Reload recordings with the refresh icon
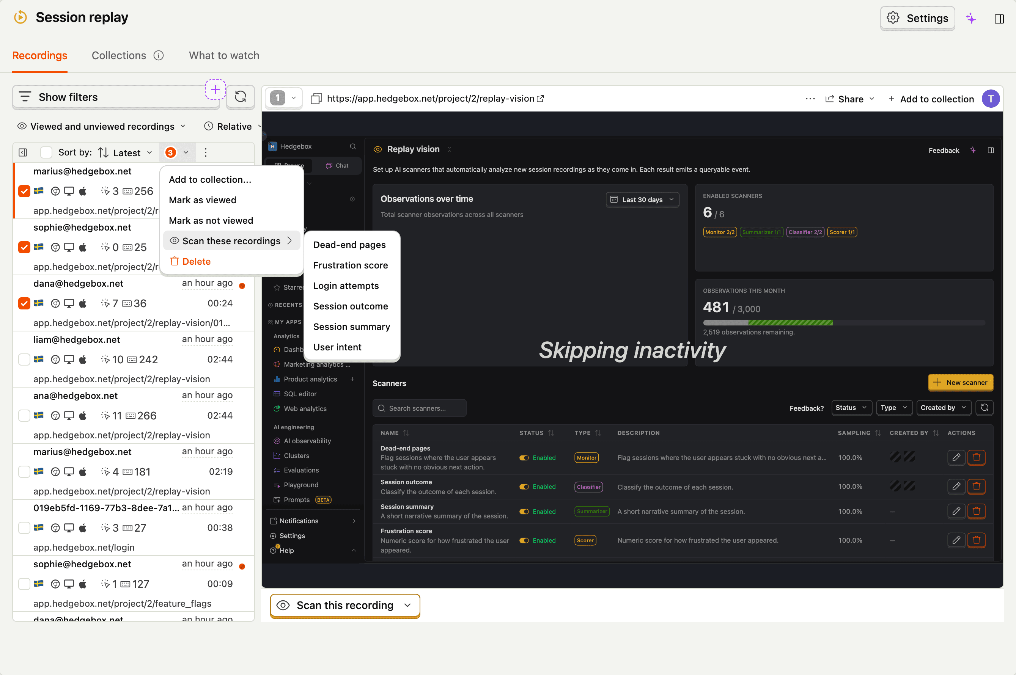Image resolution: width=1016 pixels, height=675 pixels. point(240,97)
